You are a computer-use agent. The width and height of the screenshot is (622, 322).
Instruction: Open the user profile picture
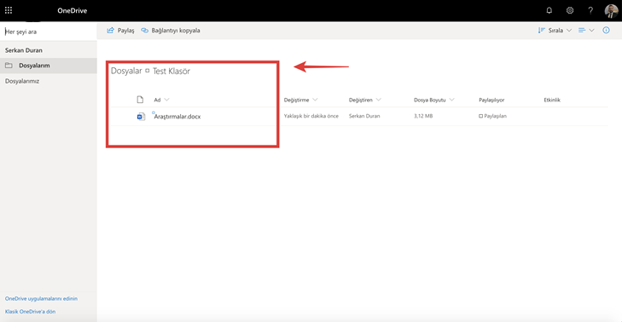click(611, 11)
